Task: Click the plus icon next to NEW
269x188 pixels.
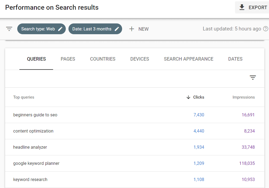Action: coord(132,29)
